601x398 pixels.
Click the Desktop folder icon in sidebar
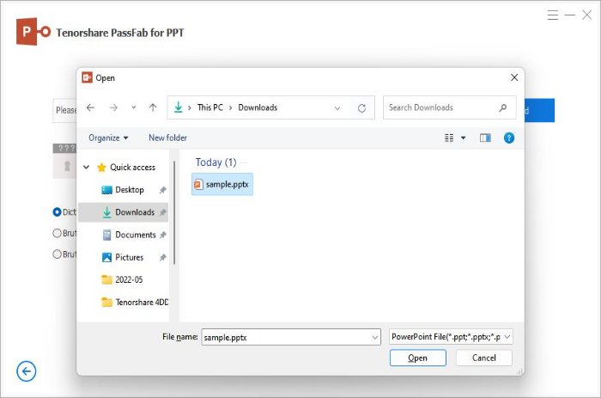tap(106, 190)
